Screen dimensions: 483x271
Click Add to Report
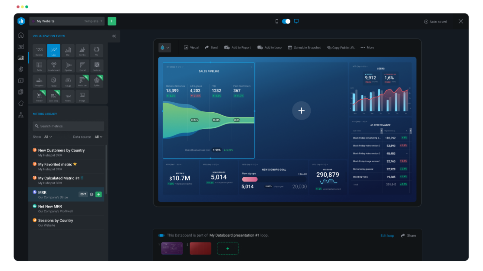click(x=238, y=48)
